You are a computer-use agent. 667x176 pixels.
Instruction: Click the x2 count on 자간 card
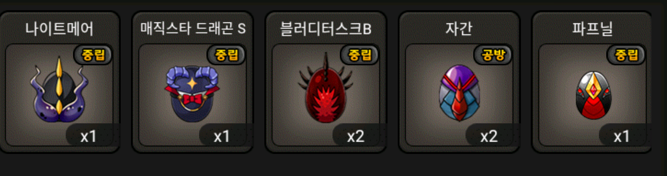tap(489, 136)
